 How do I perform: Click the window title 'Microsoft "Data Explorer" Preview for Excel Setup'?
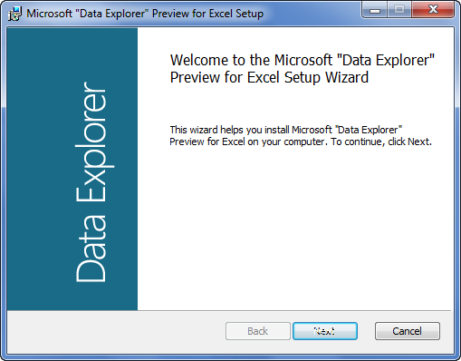pyautogui.click(x=145, y=14)
